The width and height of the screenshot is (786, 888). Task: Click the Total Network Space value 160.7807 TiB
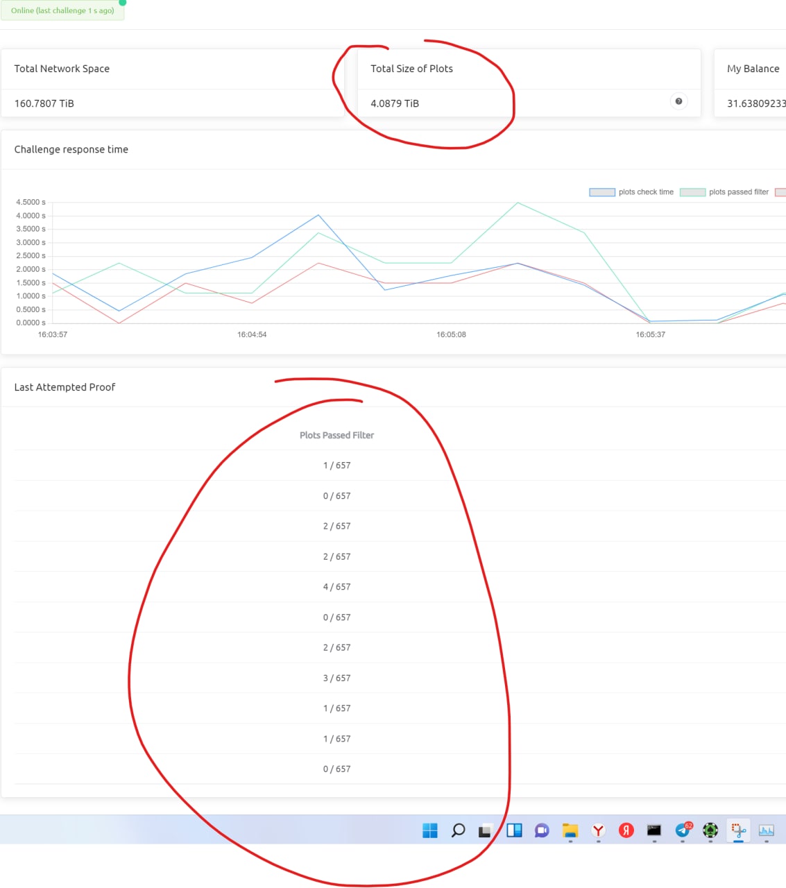coord(44,103)
